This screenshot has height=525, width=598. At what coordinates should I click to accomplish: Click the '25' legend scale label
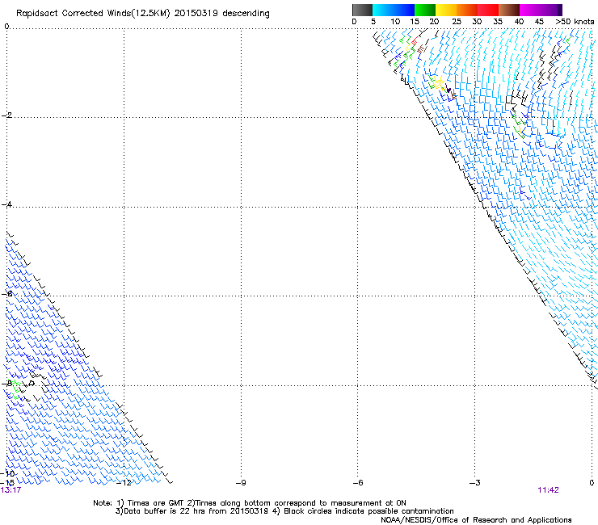click(457, 22)
